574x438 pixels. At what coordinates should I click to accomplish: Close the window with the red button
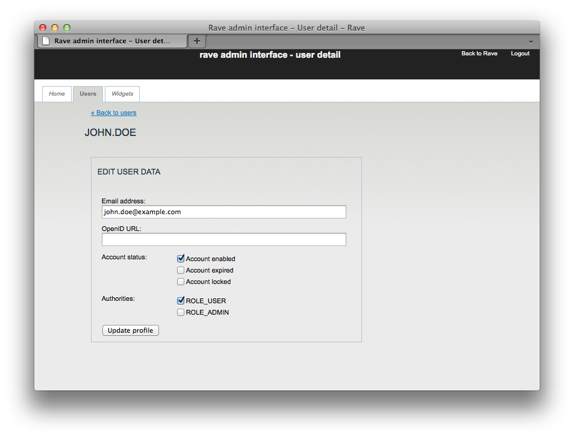tap(43, 28)
